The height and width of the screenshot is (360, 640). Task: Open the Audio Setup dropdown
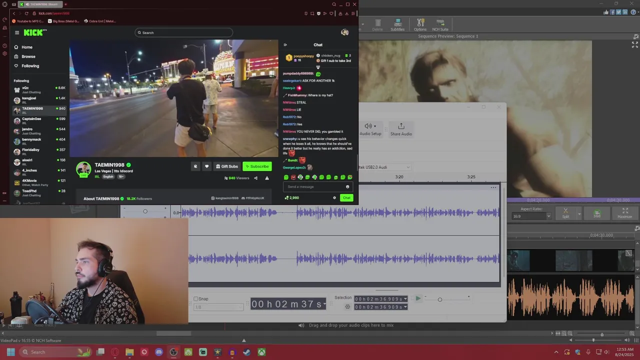click(x=370, y=129)
